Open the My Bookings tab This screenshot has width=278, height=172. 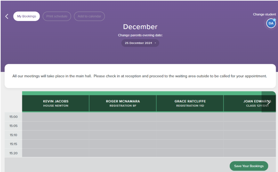point(26,16)
